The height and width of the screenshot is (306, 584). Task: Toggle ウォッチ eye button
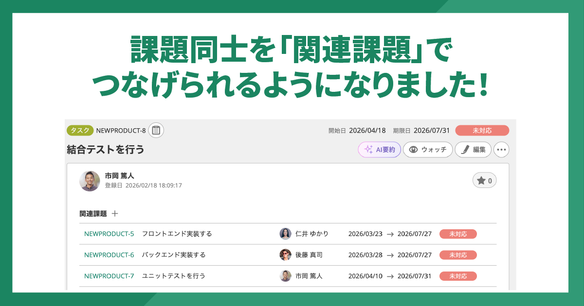[428, 150]
